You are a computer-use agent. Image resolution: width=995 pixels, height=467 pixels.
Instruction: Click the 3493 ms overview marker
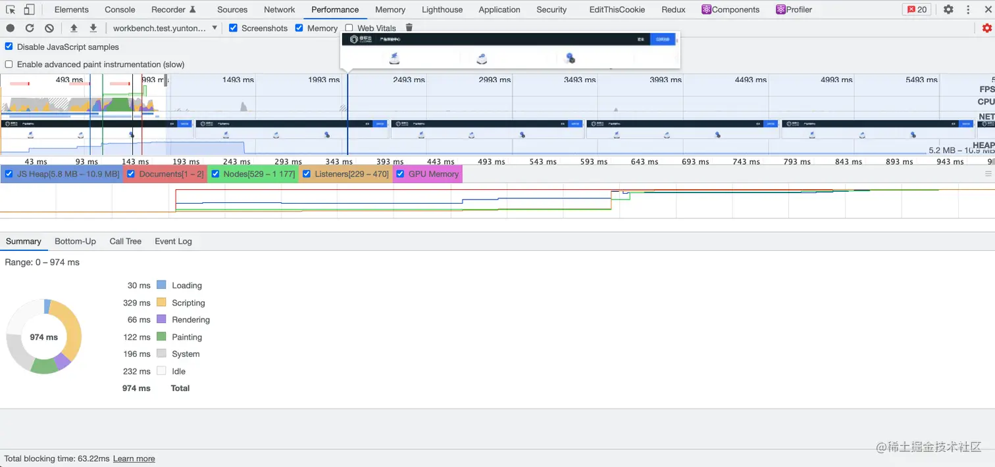tap(580, 79)
